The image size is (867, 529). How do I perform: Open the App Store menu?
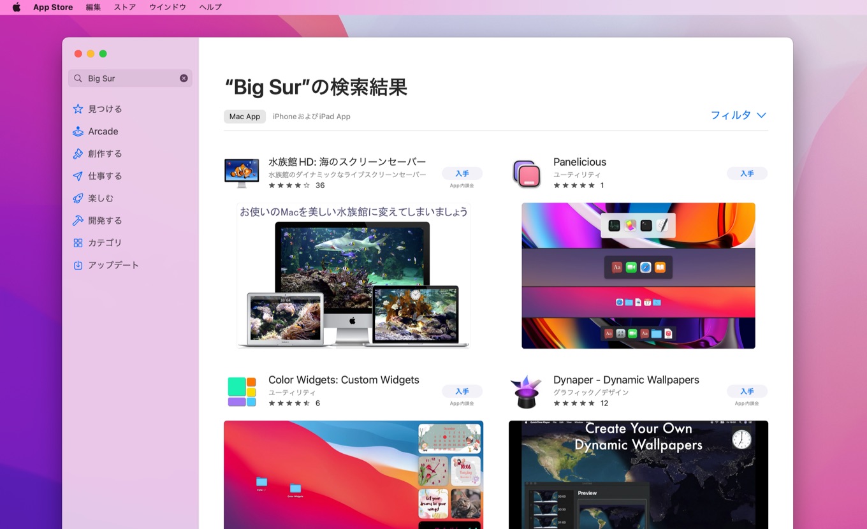point(53,7)
